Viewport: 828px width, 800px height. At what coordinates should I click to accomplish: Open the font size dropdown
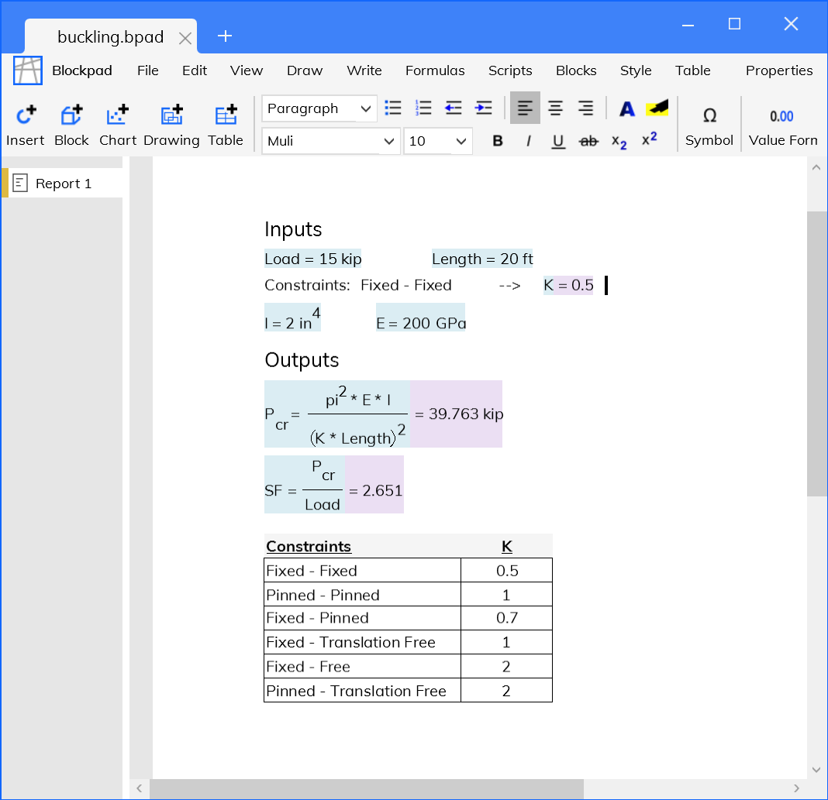coord(438,141)
